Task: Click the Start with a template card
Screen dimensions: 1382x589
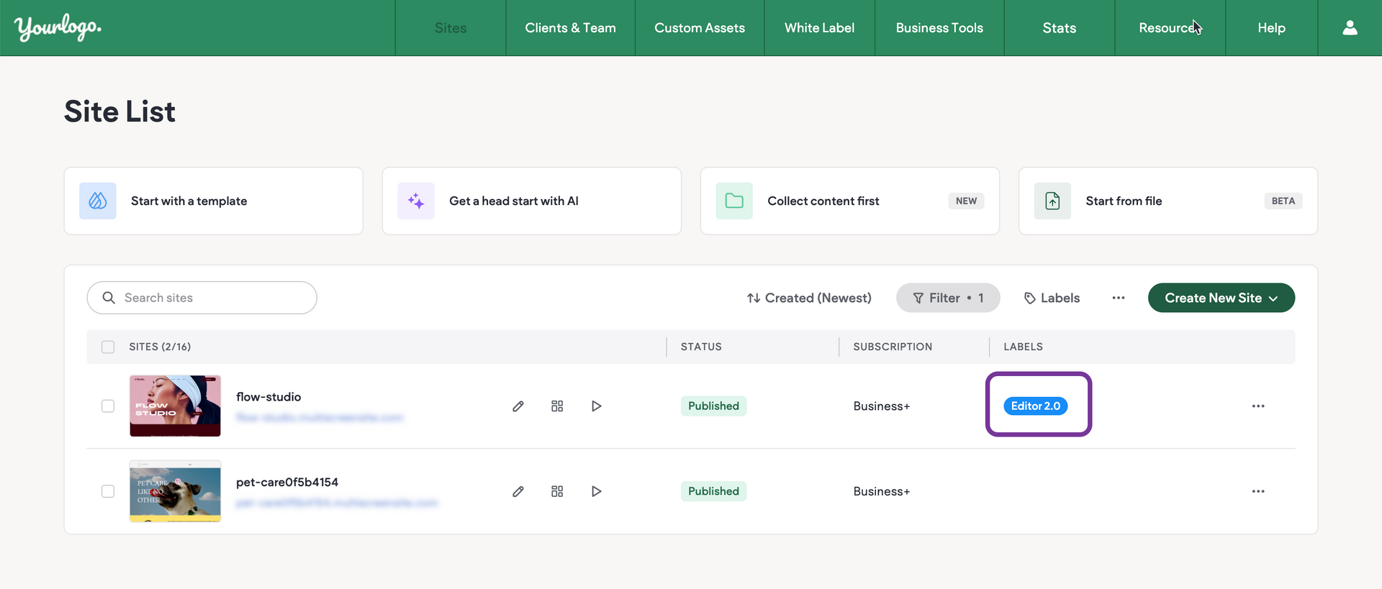Action: (x=213, y=201)
